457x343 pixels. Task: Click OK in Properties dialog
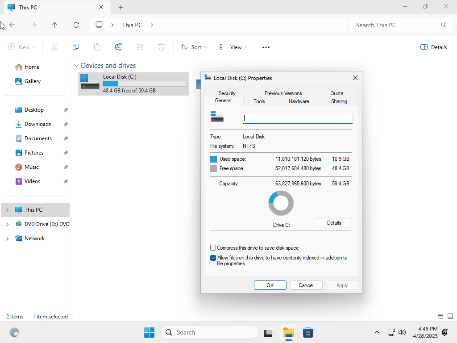pos(270,285)
